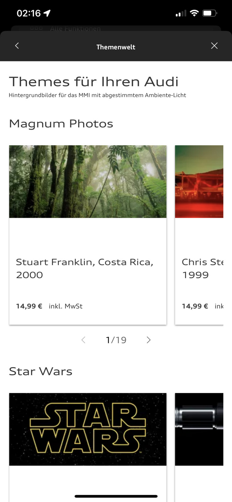Select the Star Wars logo theme
232x502 pixels.
[x=88, y=429]
